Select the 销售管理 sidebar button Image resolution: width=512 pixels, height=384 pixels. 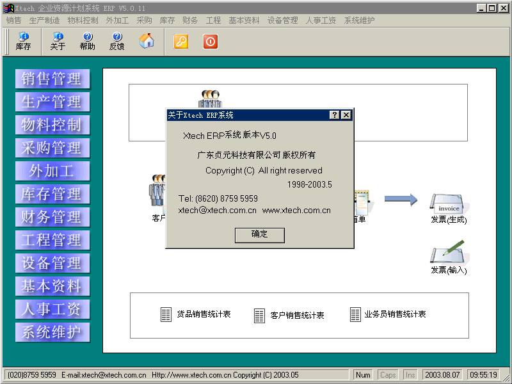point(52,79)
